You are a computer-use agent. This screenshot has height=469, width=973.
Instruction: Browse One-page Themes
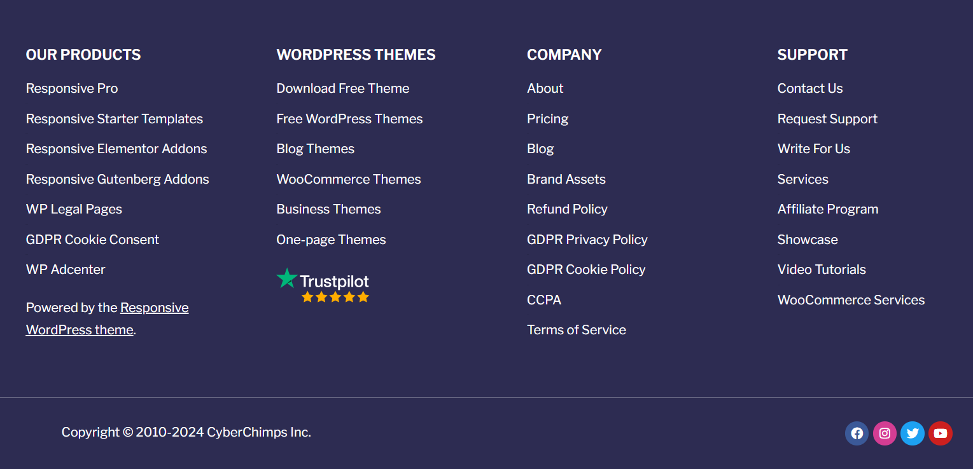(331, 240)
